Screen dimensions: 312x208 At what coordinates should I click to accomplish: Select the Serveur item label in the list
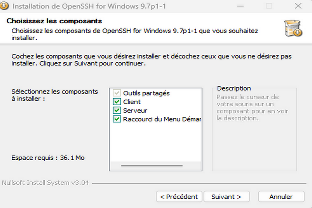pyautogui.click(x=135, y=110)
